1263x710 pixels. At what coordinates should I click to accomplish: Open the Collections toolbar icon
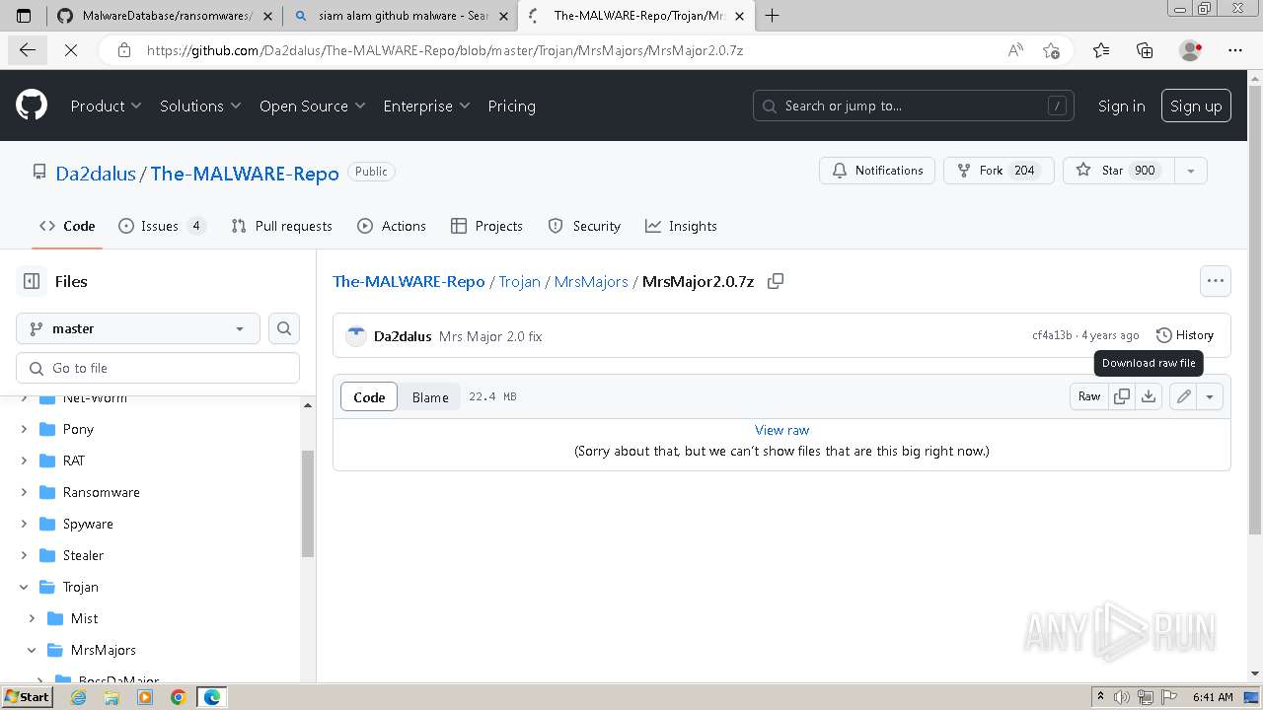(1145, 50)
